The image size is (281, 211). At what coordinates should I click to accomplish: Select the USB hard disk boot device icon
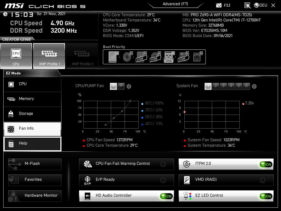(x=142, y=57)
